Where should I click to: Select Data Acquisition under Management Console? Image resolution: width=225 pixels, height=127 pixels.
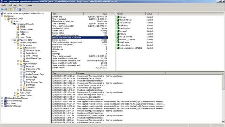point(26,29)
